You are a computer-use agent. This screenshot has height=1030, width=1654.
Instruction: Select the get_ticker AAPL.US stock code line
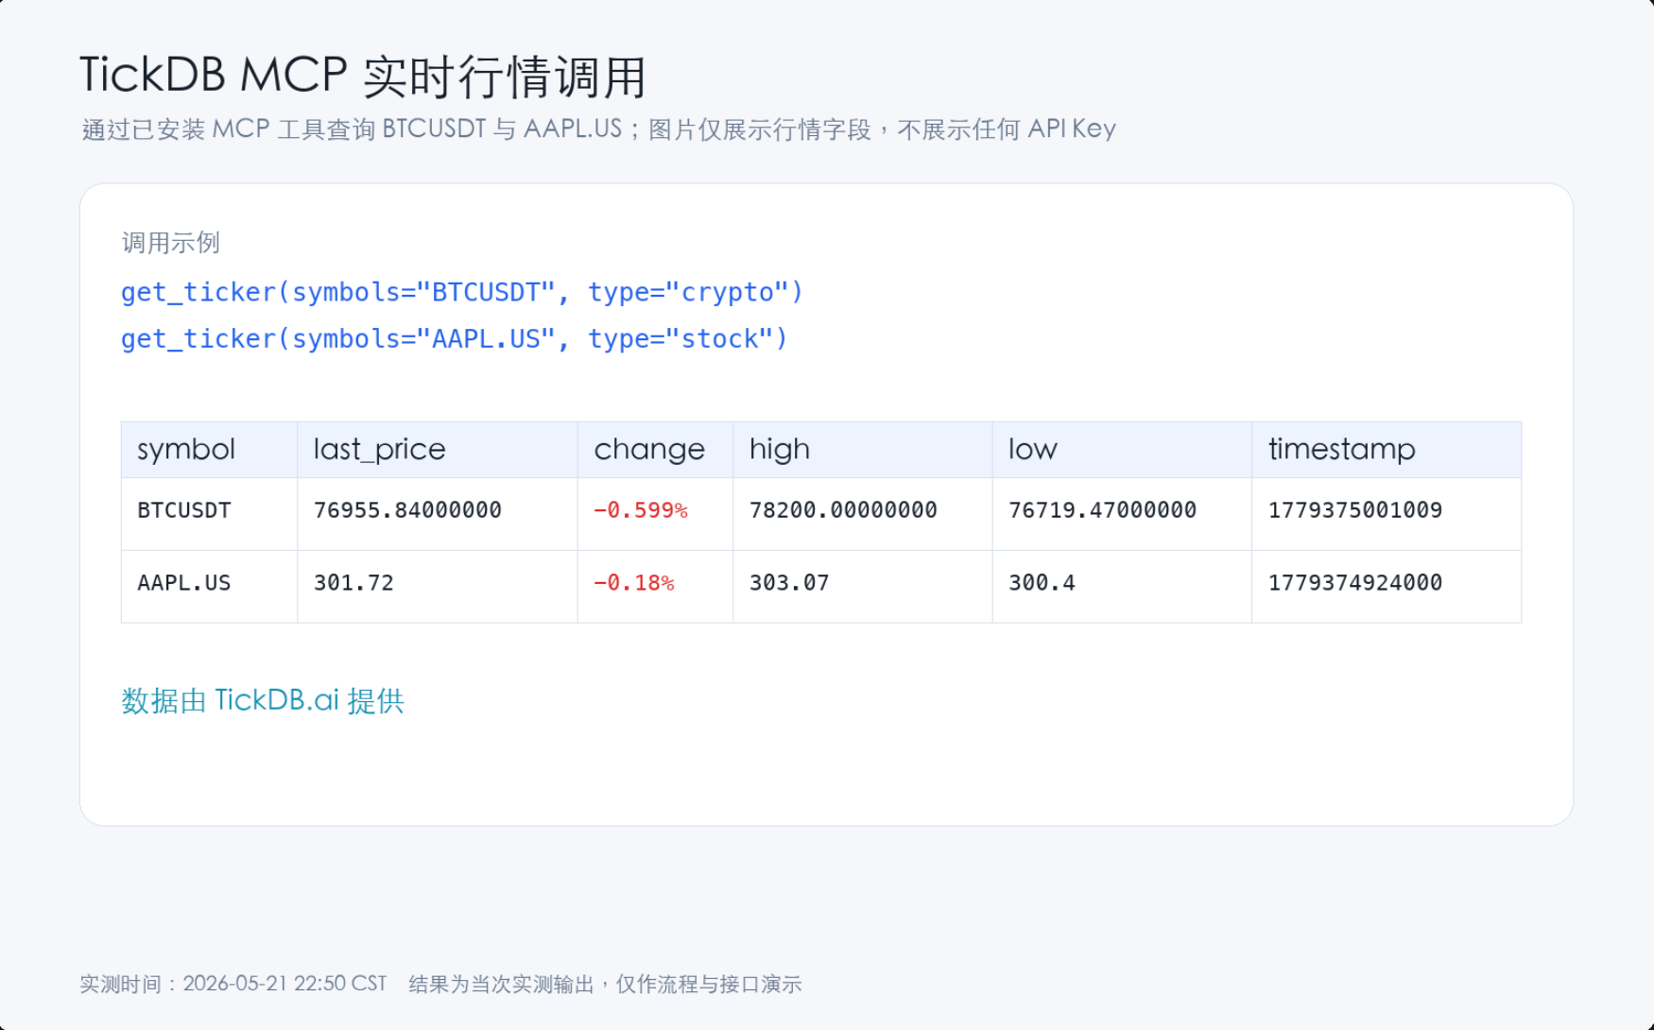(455, 338)
